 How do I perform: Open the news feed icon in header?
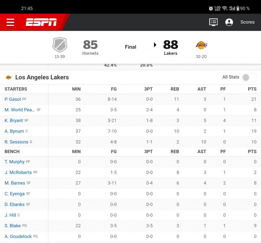pyautogui.click(x=213, y=22)
